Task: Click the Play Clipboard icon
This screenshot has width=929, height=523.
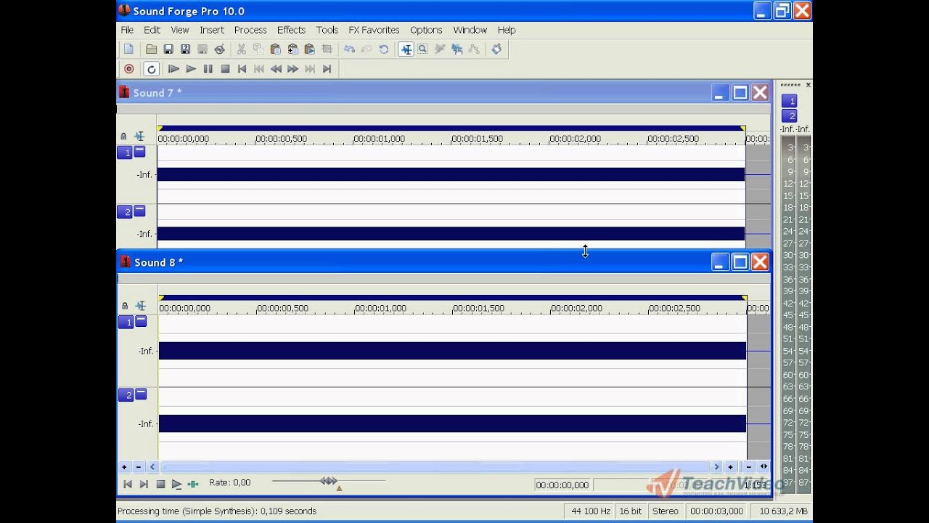Action: tap(309, 49)
